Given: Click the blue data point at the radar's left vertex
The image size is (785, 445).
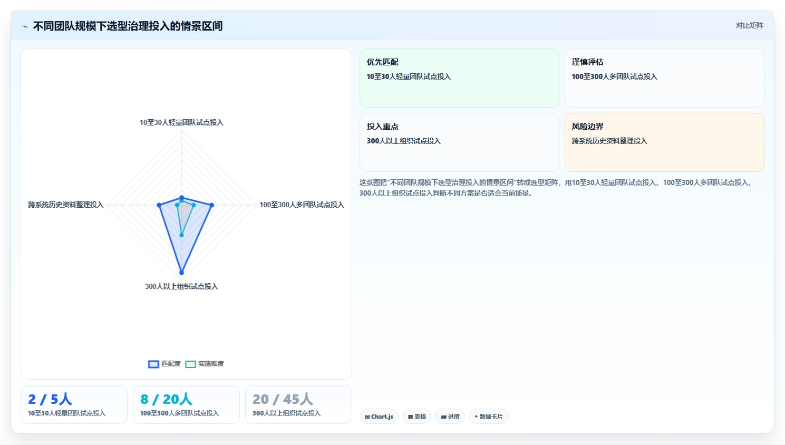Looking at the screenshot, I should tap(159, 205).
